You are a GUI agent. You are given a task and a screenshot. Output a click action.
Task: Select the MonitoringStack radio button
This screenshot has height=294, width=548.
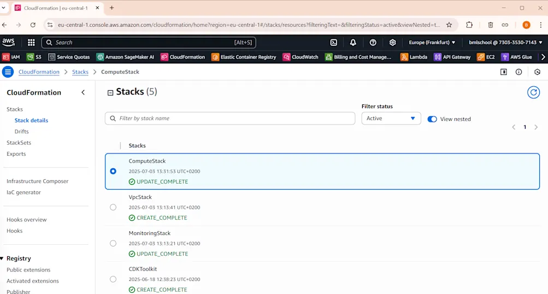113,243
